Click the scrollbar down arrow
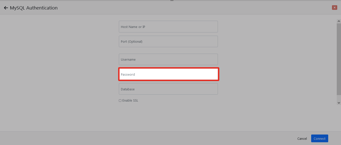 [x=339, y=103]
